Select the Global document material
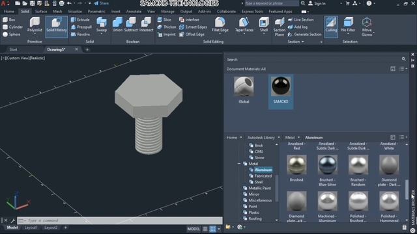 pyautogui.click(x=244, y=90)
